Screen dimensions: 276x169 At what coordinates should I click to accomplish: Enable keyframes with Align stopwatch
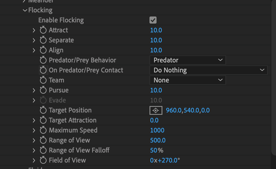tap(43, 50)
